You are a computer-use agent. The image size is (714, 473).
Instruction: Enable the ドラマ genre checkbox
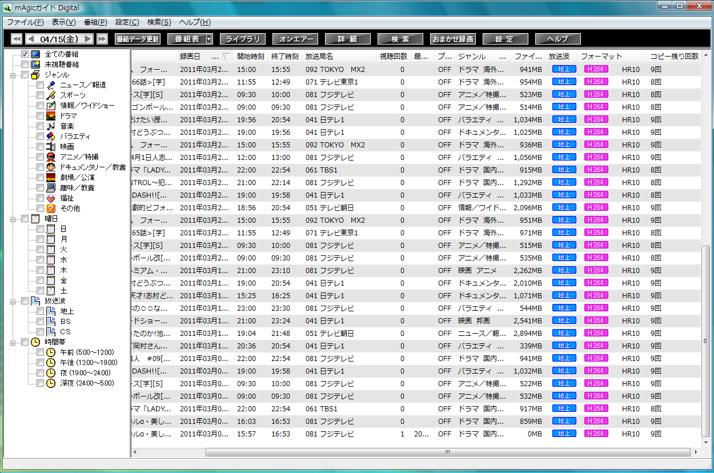click(40, 116)
